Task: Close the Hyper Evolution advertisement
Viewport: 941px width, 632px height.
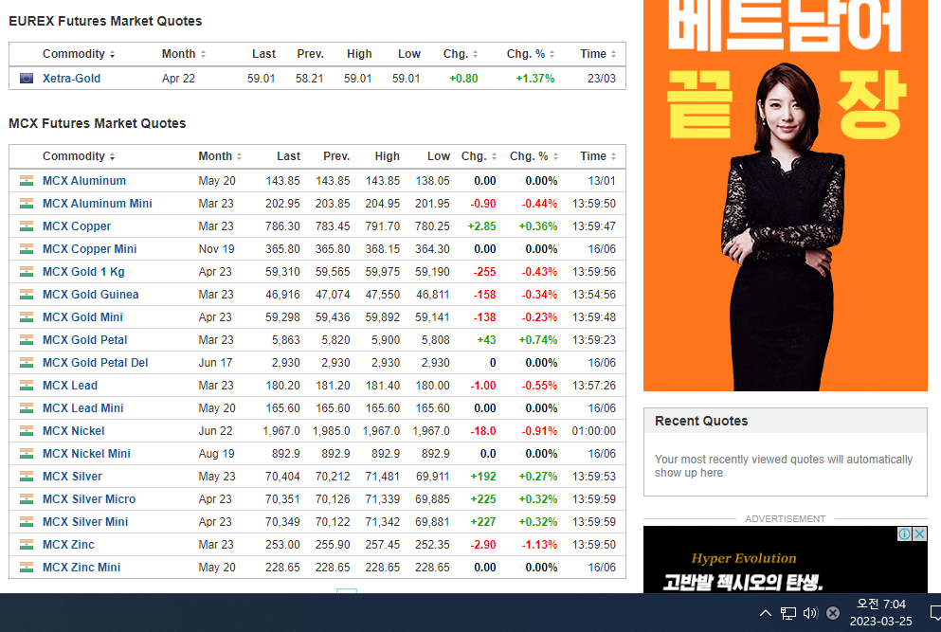Action: click(920, 533)
